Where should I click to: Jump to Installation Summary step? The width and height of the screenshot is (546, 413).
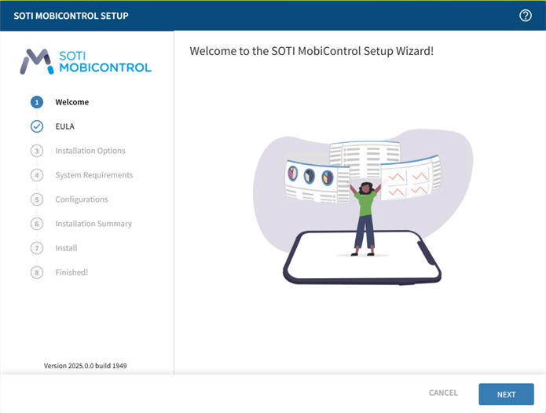point(93,224)
